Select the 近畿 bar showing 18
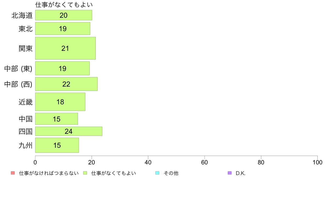 click(x=60, y=102)
